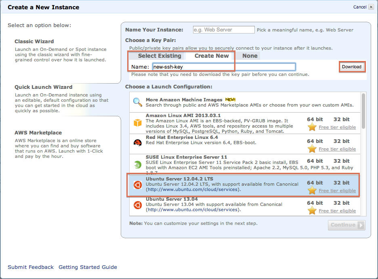
Task: Click the star icon in Red Hat row
Action: click(x=312, y=149)
